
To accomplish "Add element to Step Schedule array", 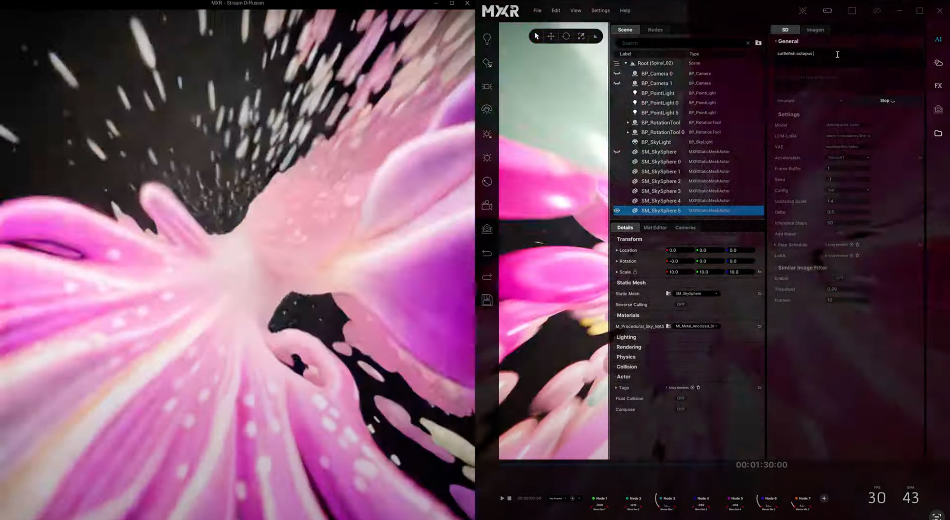I will click(852, 245).
